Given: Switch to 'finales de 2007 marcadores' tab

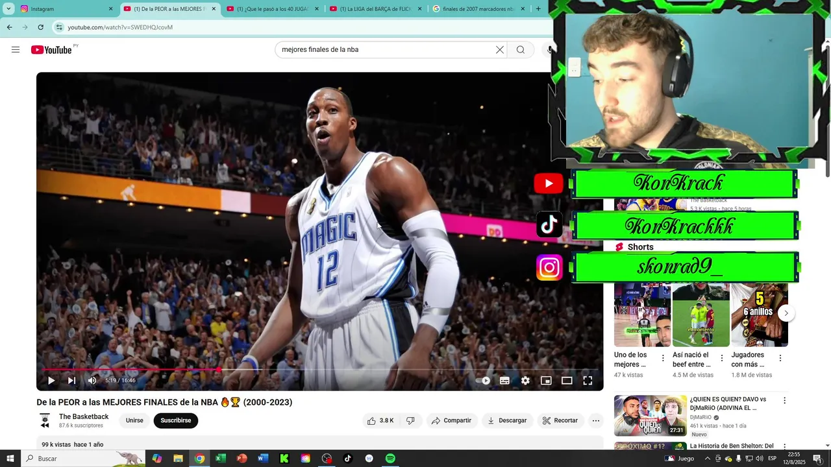Looking at the screenshot, I should point(478,9).
